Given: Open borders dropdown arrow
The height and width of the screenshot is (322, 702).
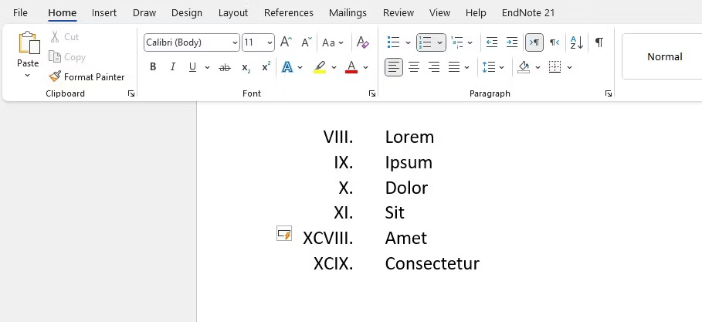Looking at the screenshot, I should click(569, 68).
